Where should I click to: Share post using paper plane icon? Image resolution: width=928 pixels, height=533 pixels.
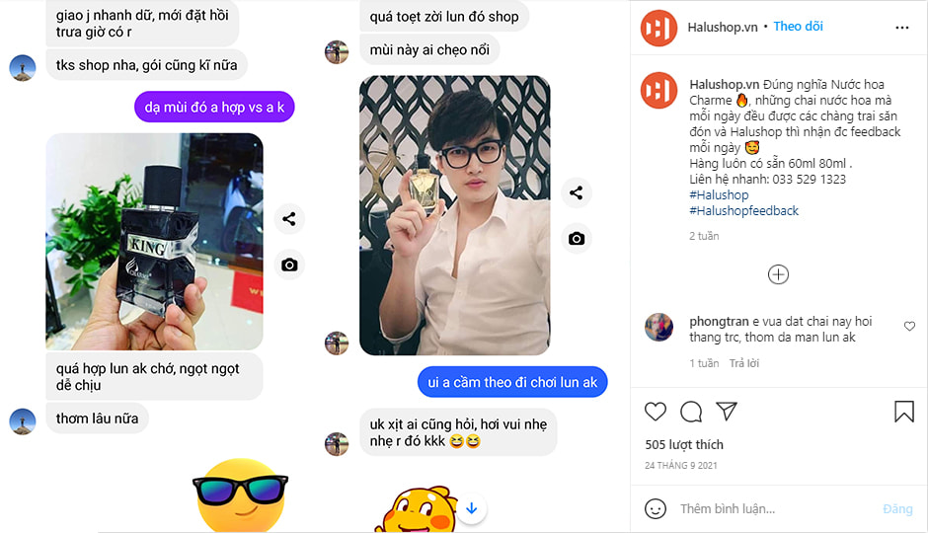727,411
